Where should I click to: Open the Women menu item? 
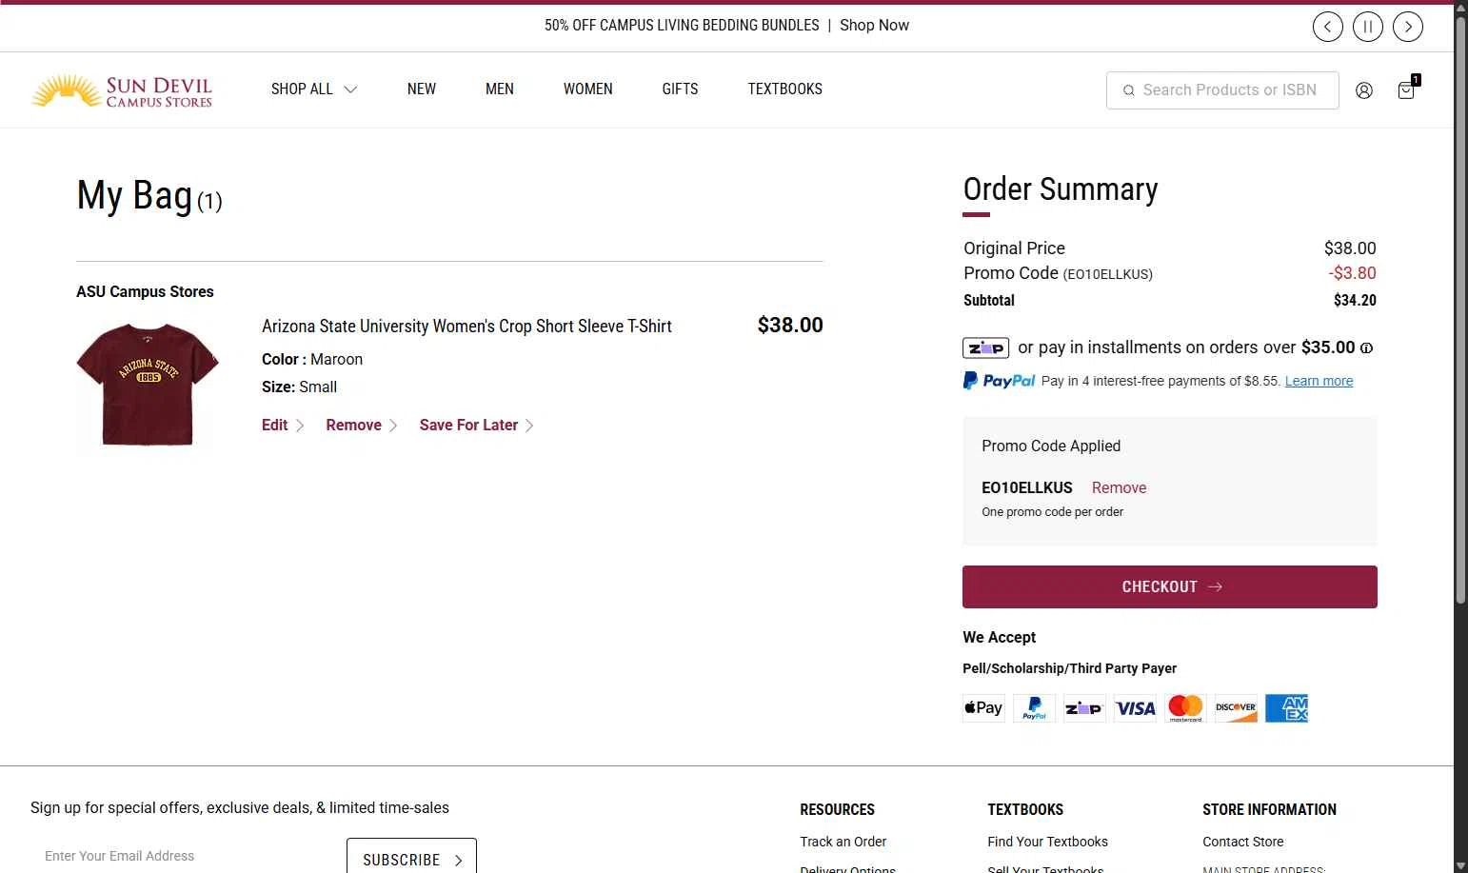pyautogui.click(x=587, y=89)
